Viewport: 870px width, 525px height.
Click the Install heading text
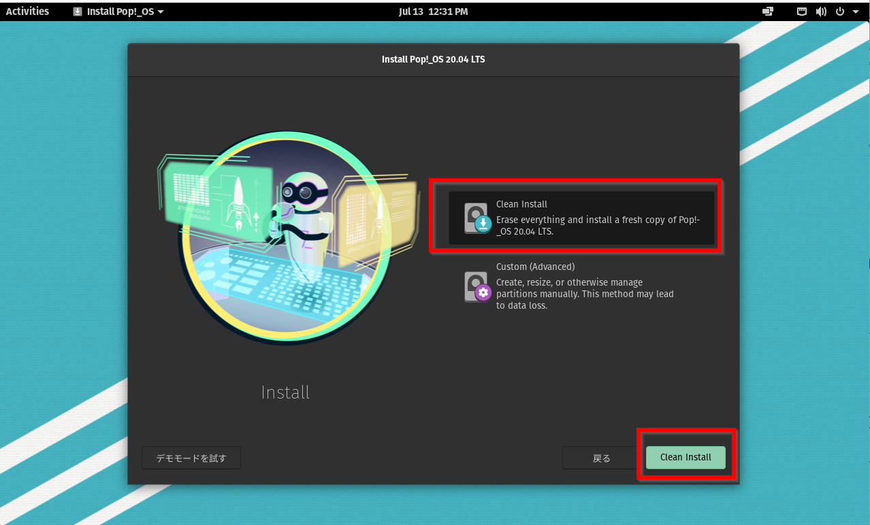[x=285, y=392]
